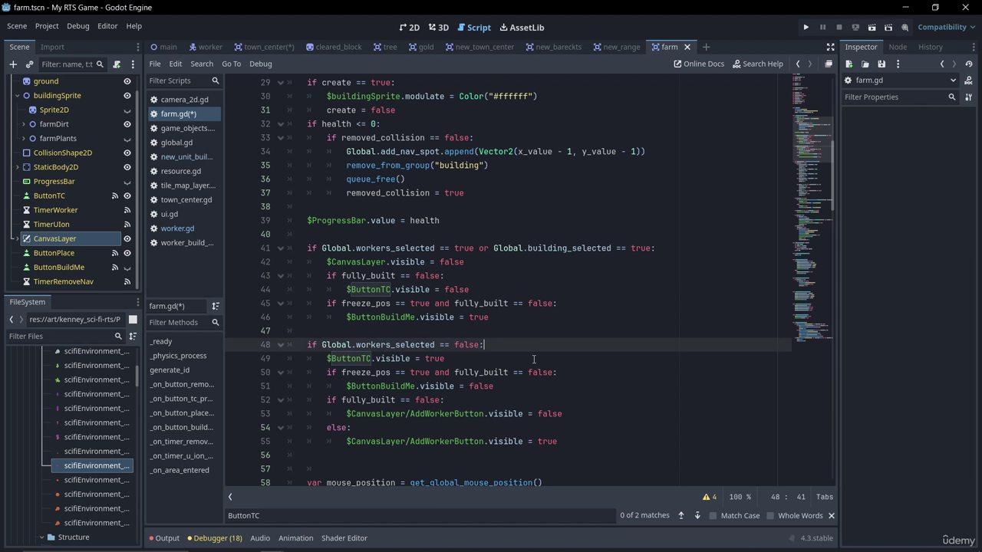Open documentation for farm.gd object

tap(968, 80)
